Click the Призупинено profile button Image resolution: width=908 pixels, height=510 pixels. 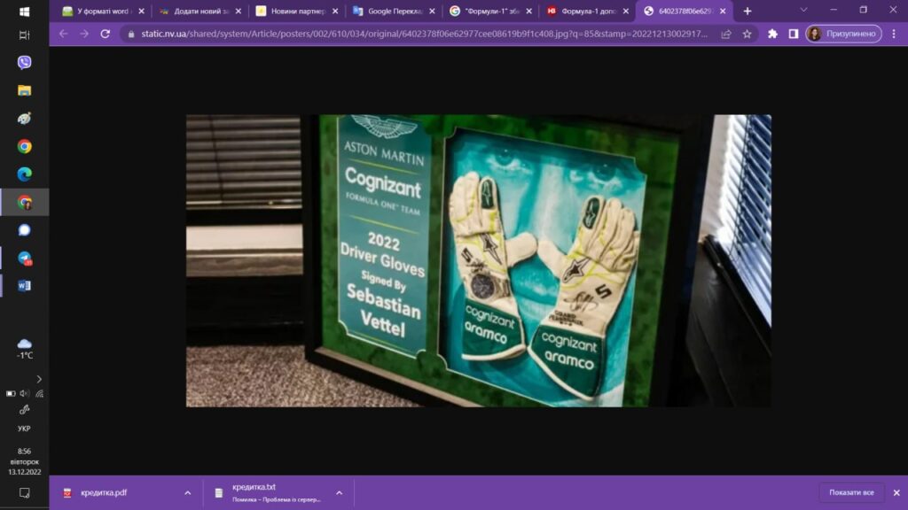pos(843,34)
